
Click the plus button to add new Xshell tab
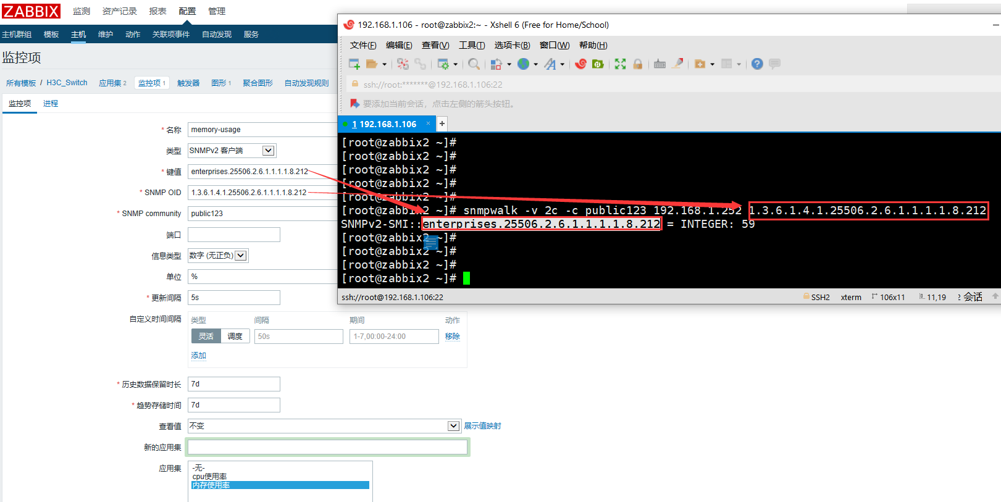442,123
